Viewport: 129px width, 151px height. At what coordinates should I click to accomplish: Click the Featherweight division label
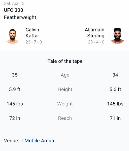(x=20, y=17)
